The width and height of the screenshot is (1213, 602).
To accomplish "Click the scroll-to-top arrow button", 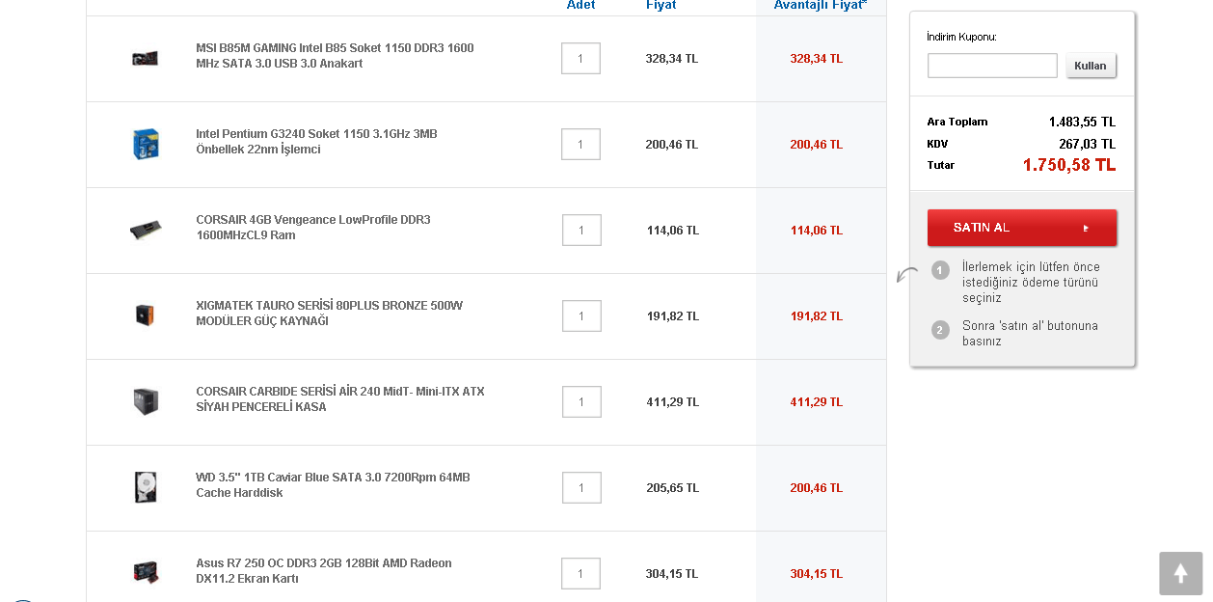I will click(1180, 573).
